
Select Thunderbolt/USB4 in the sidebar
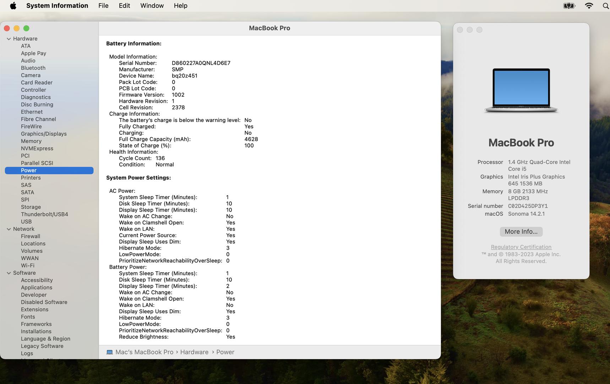click(x=44, y=214)
